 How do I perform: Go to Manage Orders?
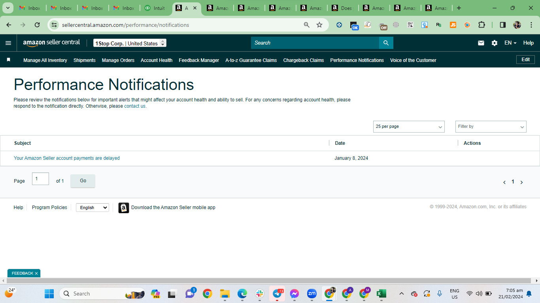[118, 60]
